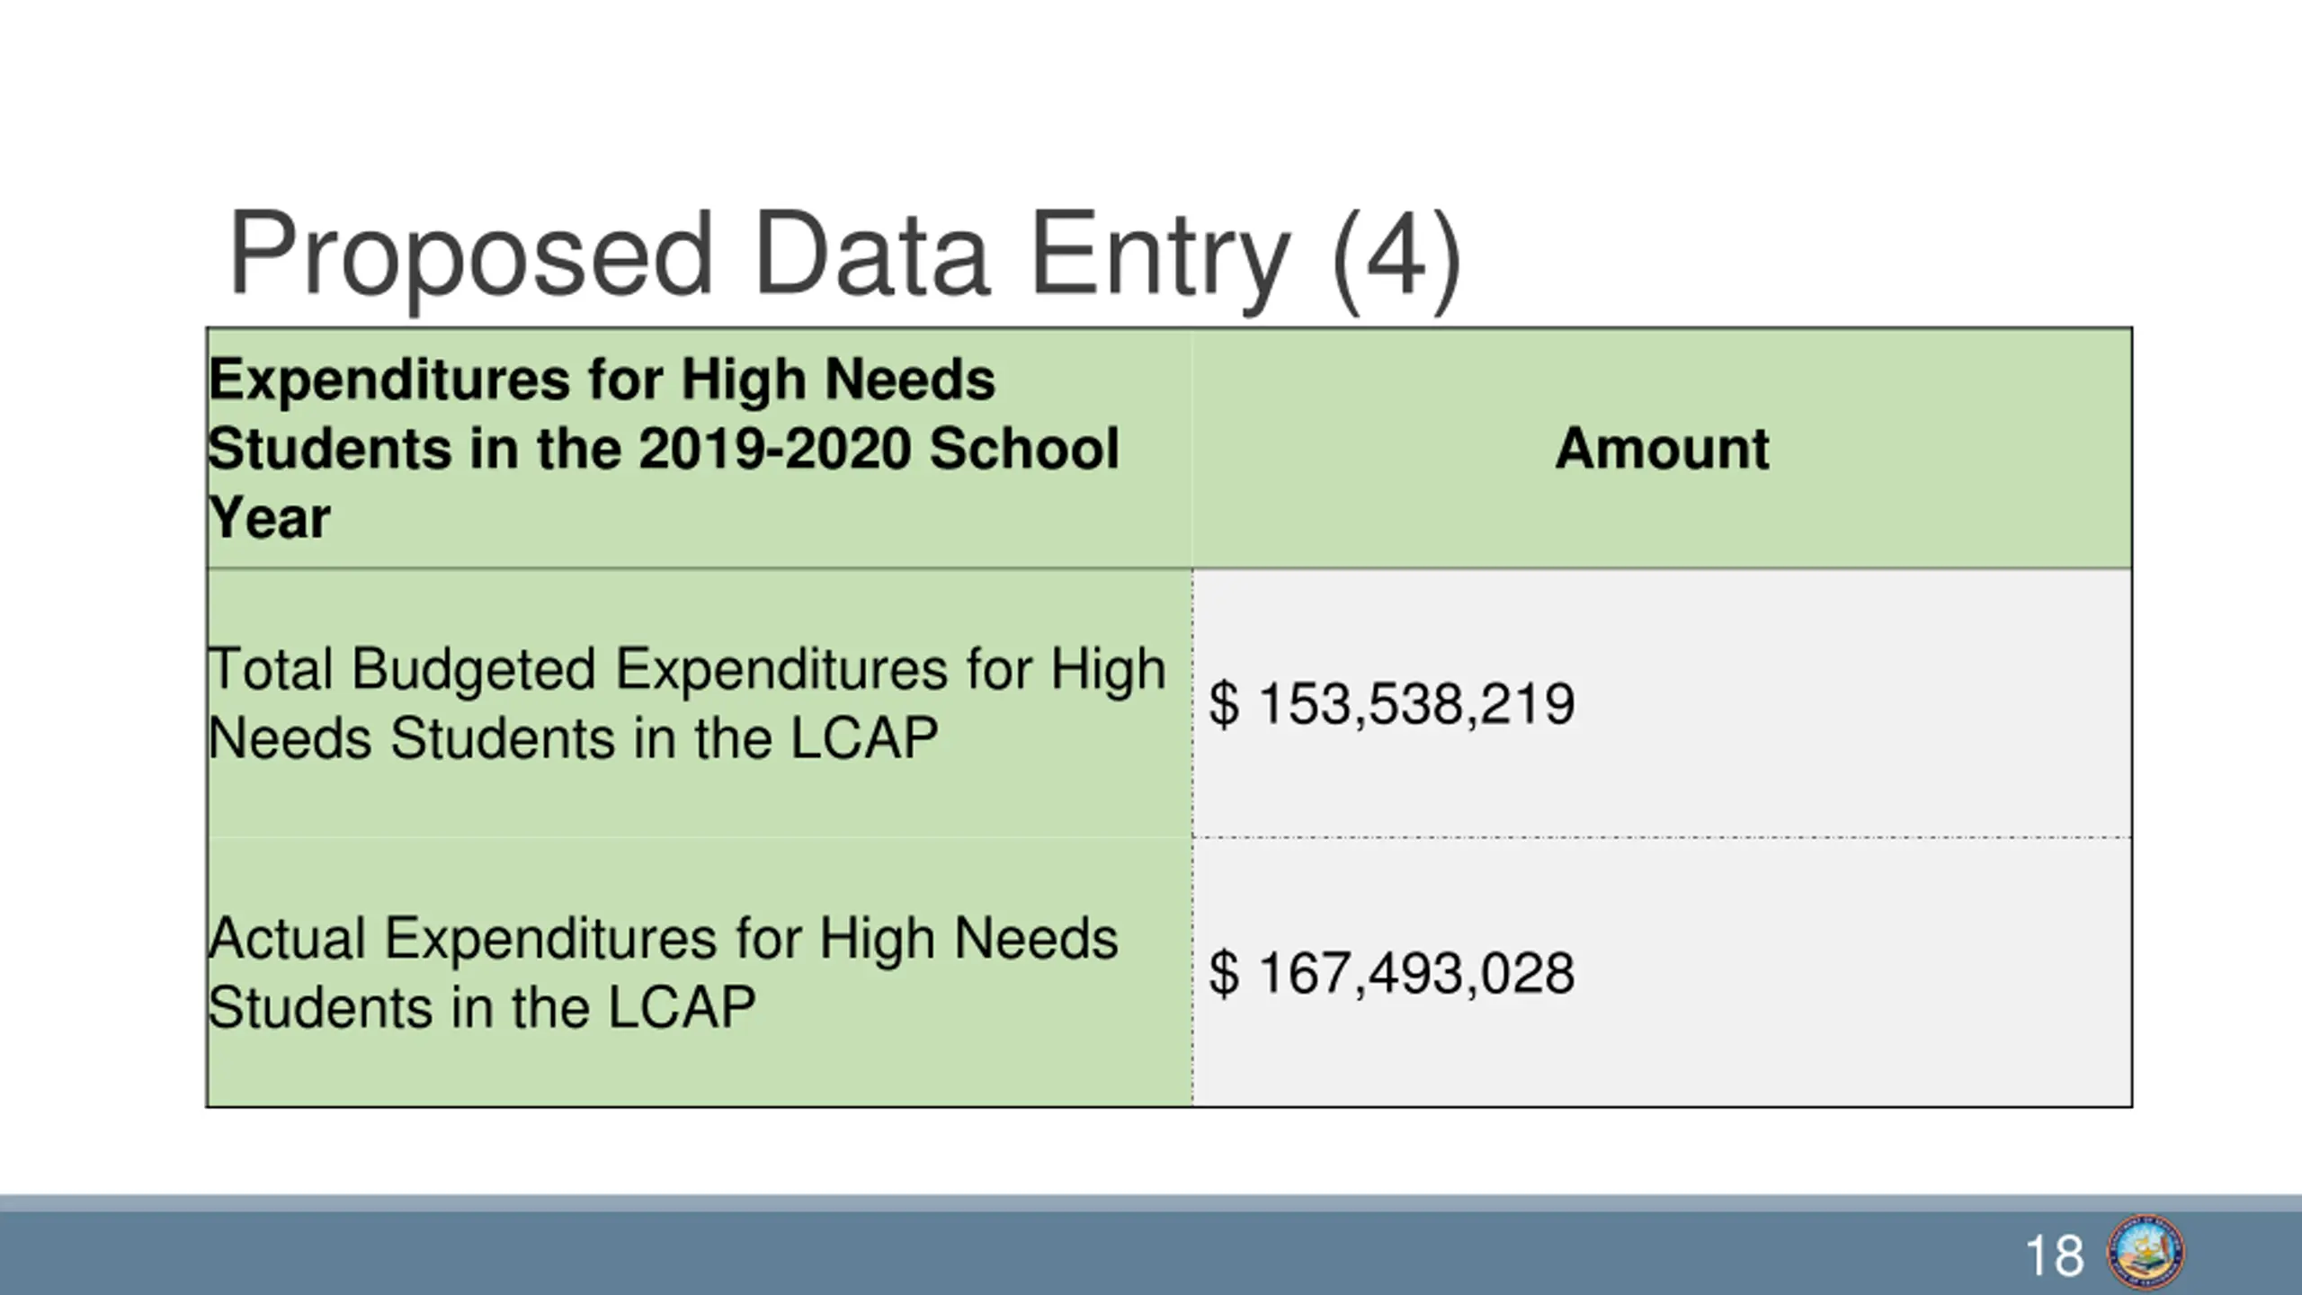2302x1295 pixels.
Task: Click the word "School" in the header cell
Action: pyautogui.click(x=1024, y=449)
